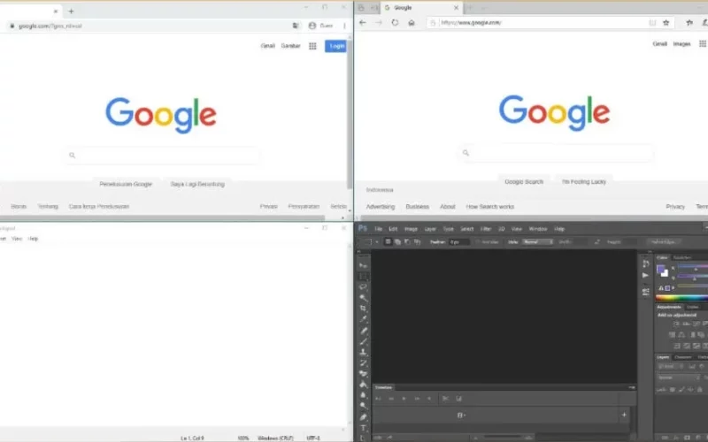The width and height of the screenshot is (708, 442).
Task: Click the Google Search button in Edge
Action: click(524, 182)
